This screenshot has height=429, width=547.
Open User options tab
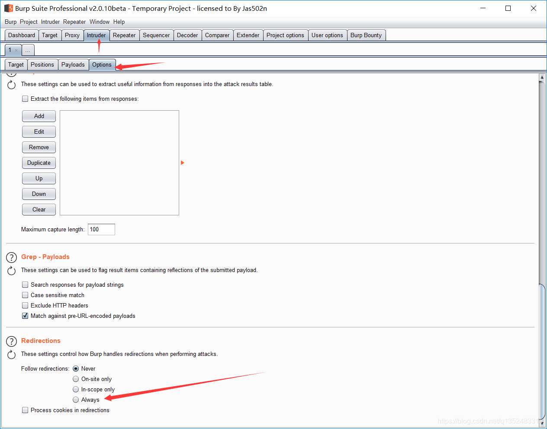(327, 35)
